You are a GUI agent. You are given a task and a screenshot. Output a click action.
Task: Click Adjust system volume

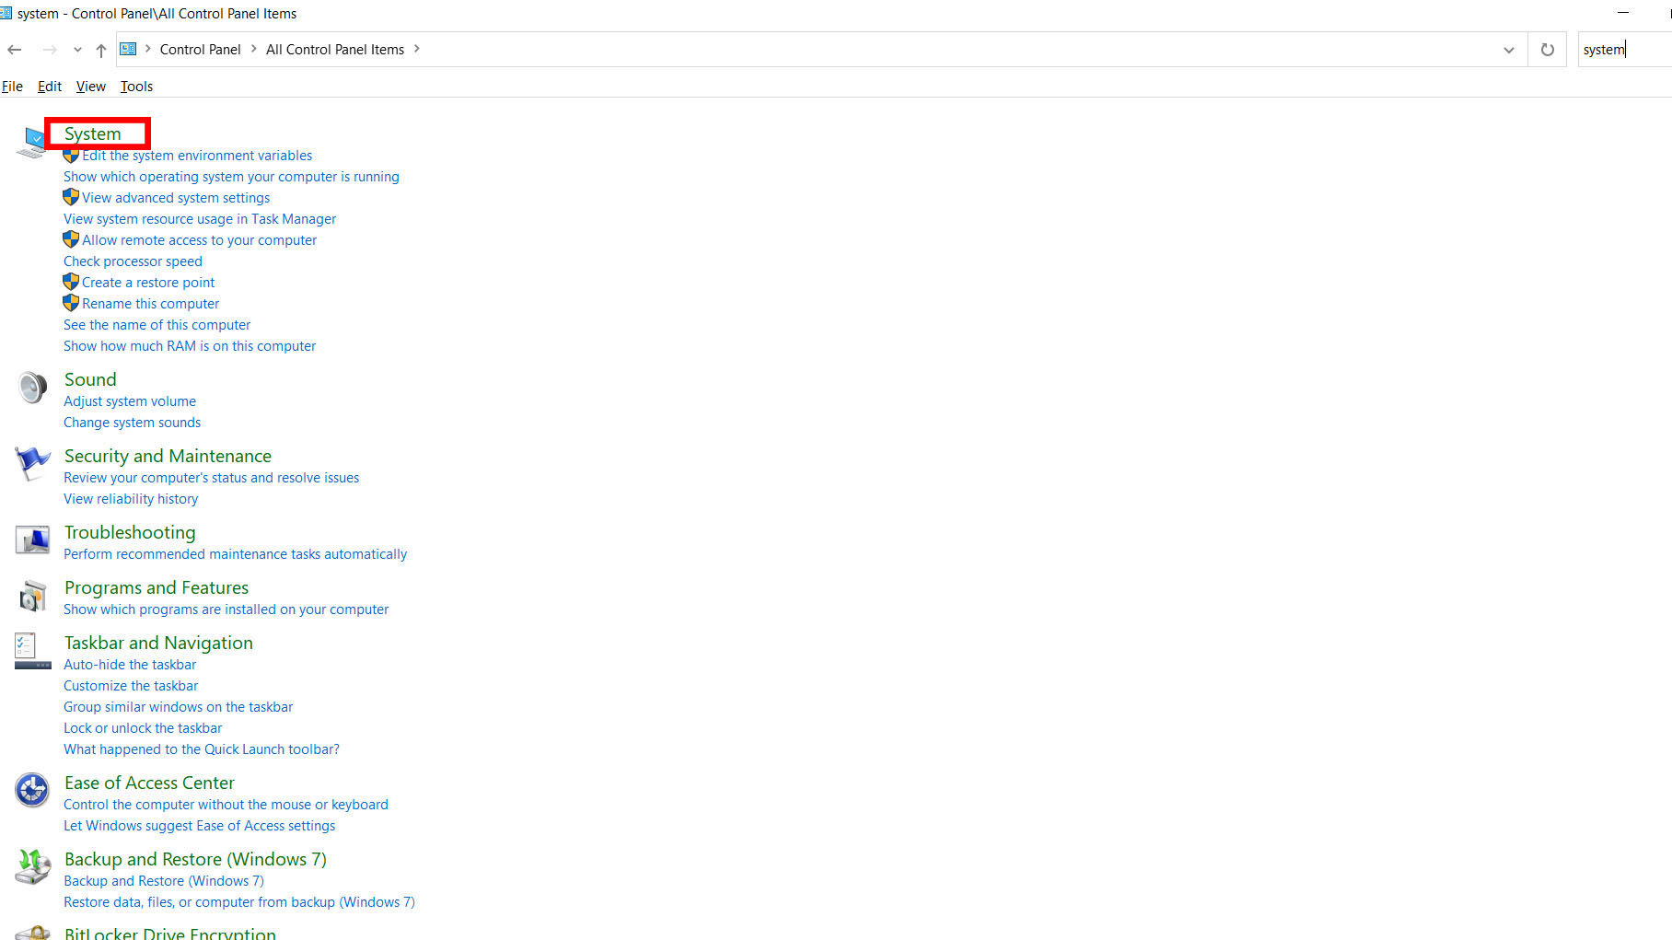130,401
